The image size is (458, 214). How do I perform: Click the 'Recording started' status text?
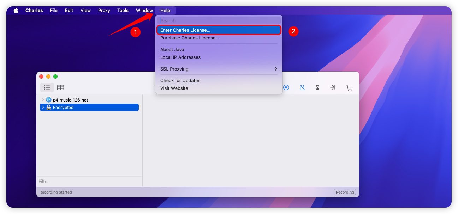coord(56,192)
